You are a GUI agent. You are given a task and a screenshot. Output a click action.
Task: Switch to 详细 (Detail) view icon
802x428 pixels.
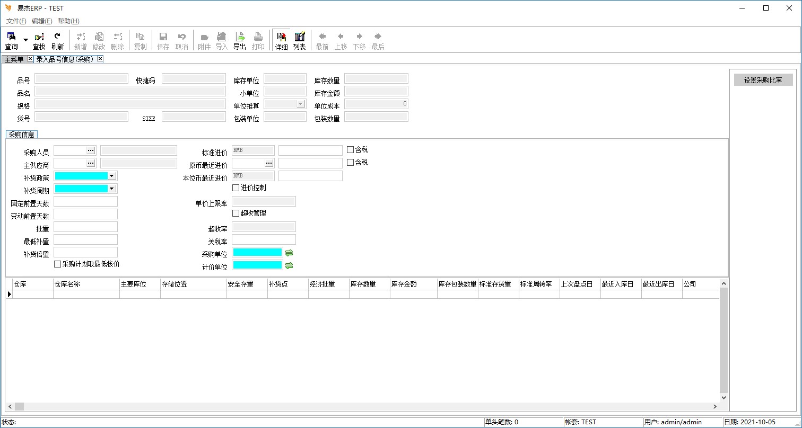coord(281,40)
